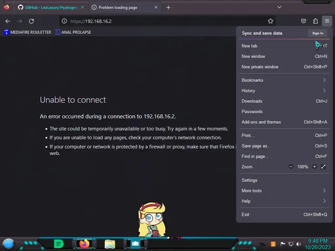Open the volume speaker tray icon
The image size is (335, 251).
pyautogui.click(x=298, y=244)
